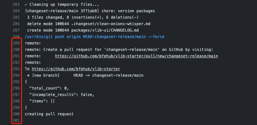Screen dimensions: 257x125
Task: Click the git push origin command line
Action: point(95,37)
